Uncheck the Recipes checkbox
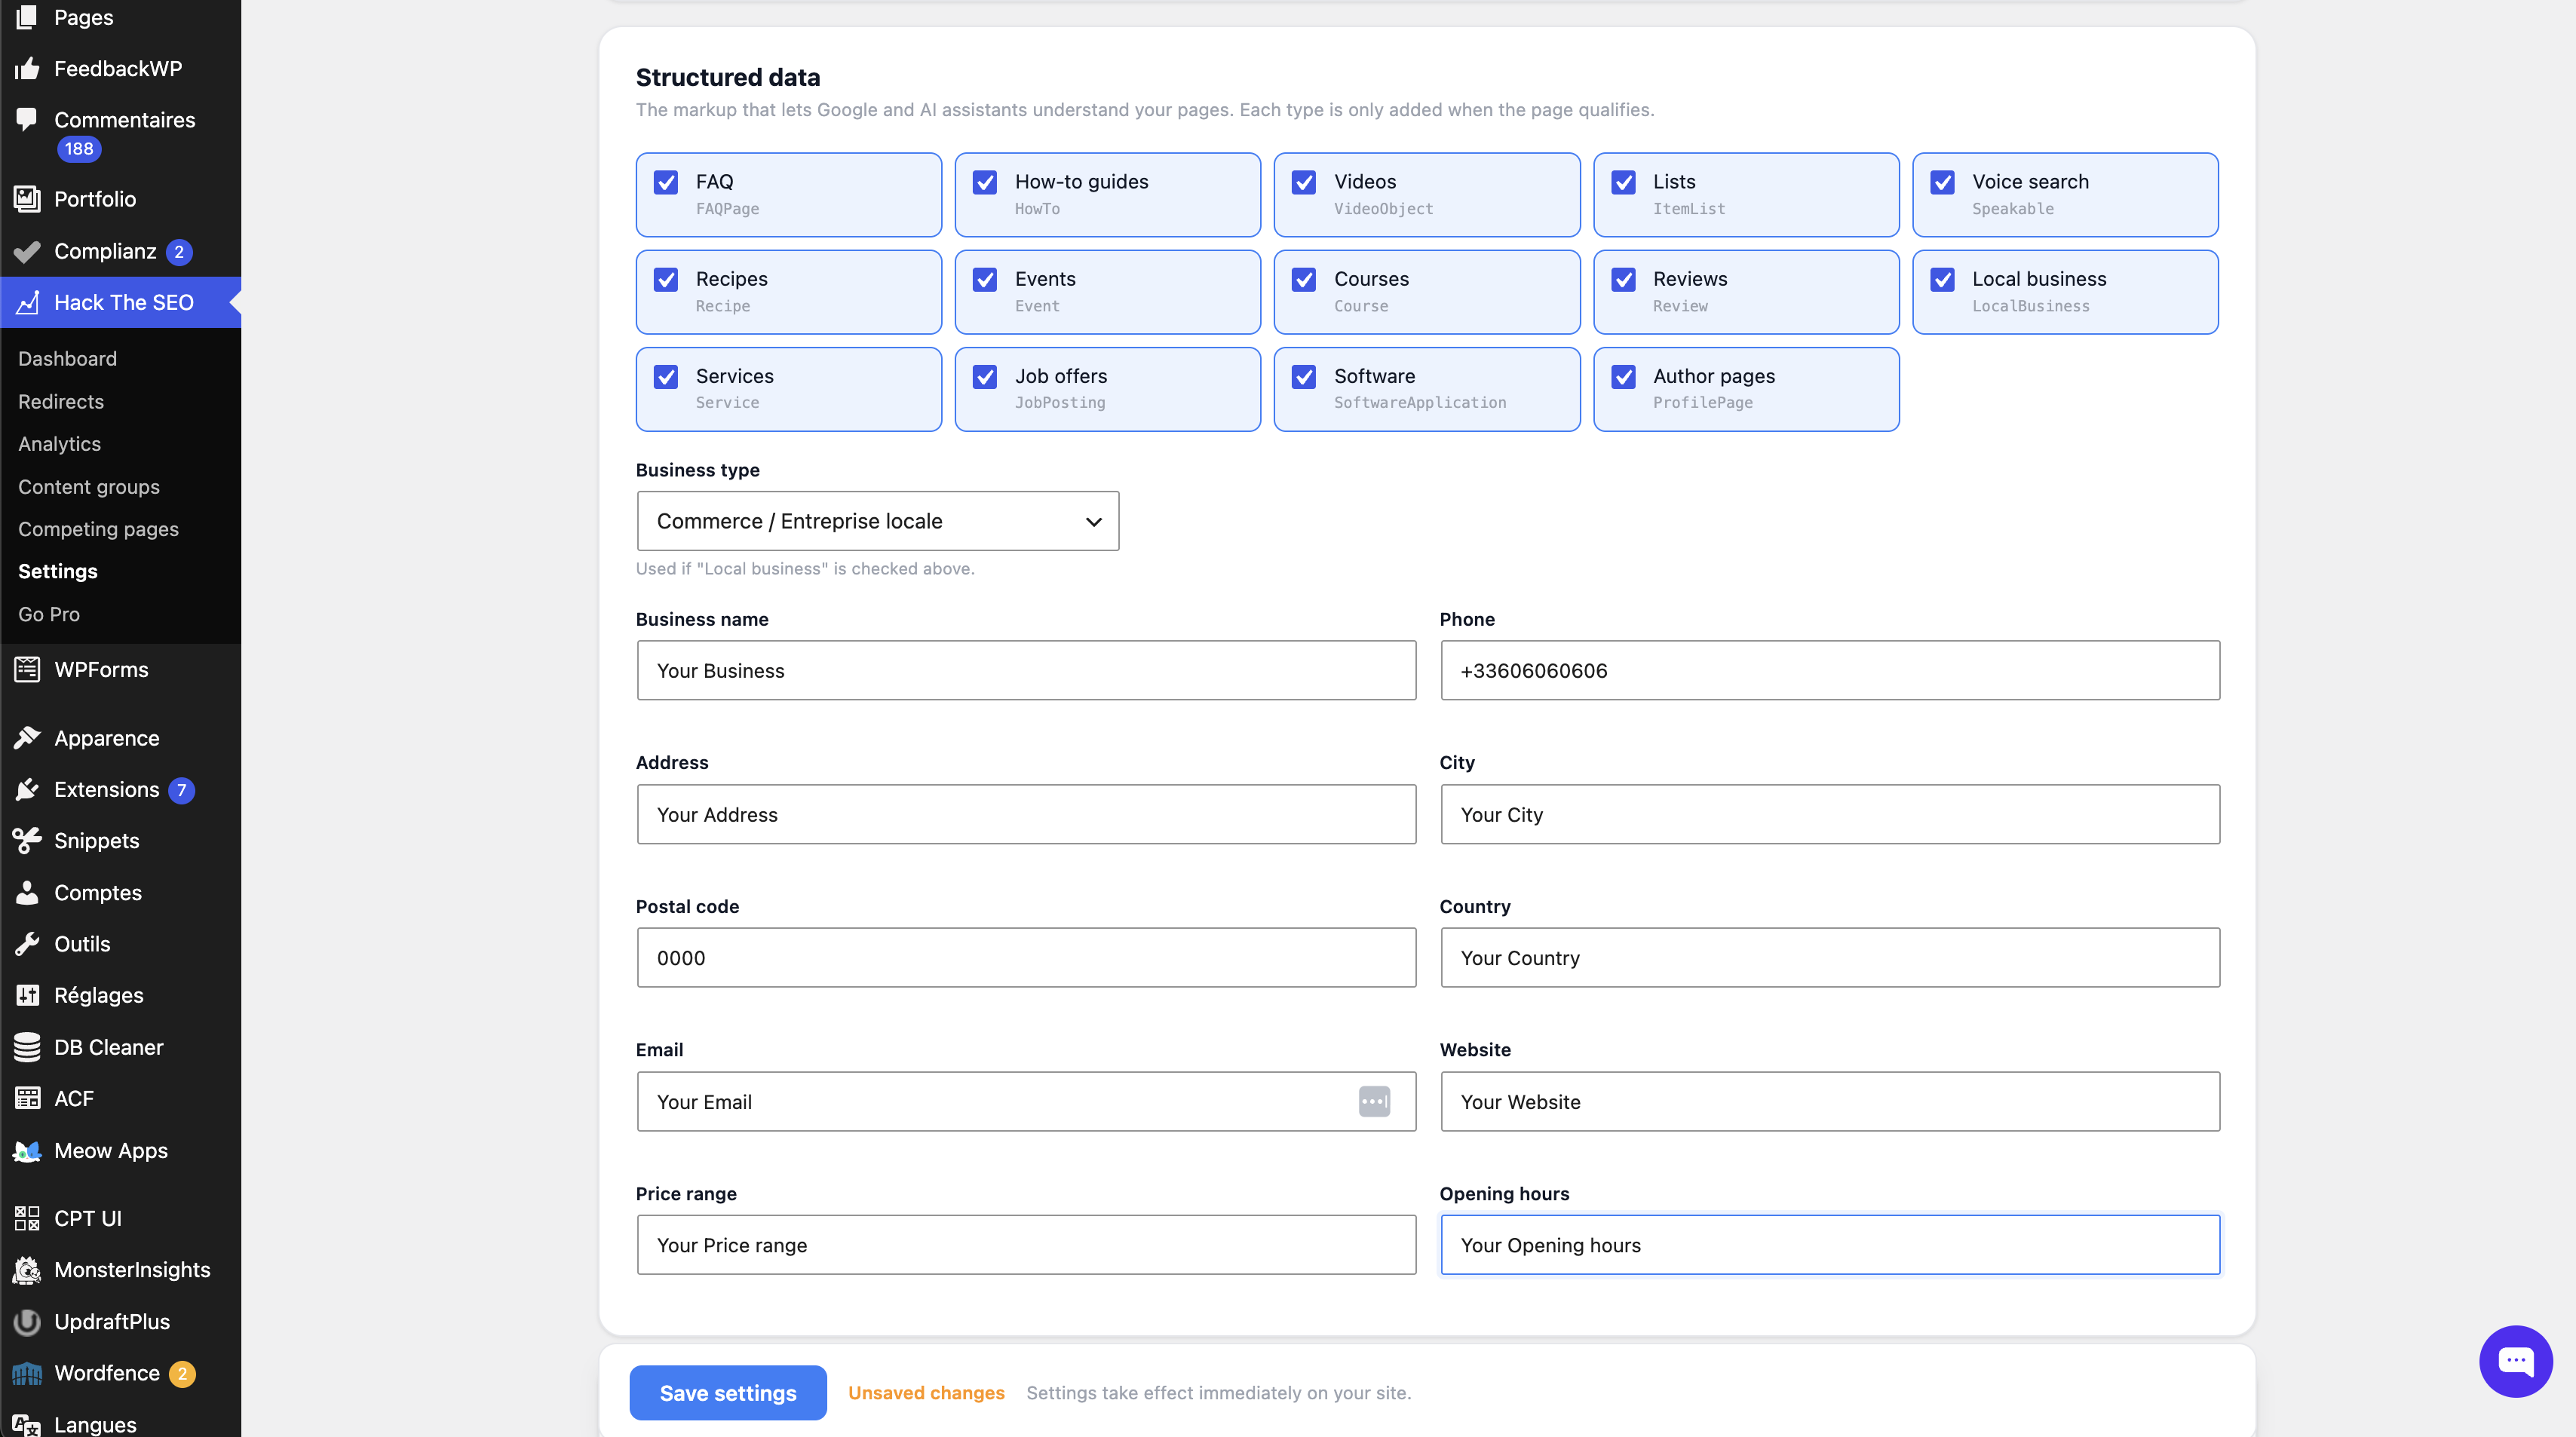Screen dimensions: 2576x1437 tap(666, 279)
